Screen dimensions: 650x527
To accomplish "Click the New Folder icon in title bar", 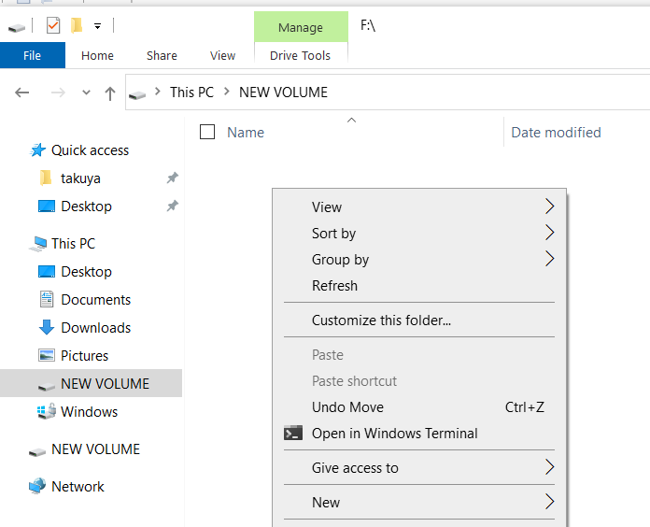I will pyautogui.click(x=77, y=25).
